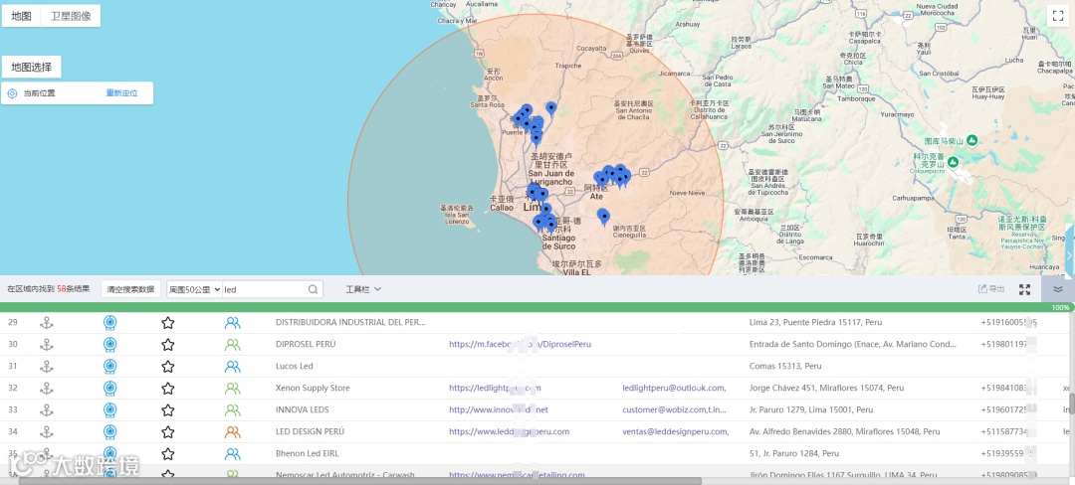Expand the right side panel arrow
Image resolution: width=1075 pixels, height=485 pixels.
(1069, 254)
